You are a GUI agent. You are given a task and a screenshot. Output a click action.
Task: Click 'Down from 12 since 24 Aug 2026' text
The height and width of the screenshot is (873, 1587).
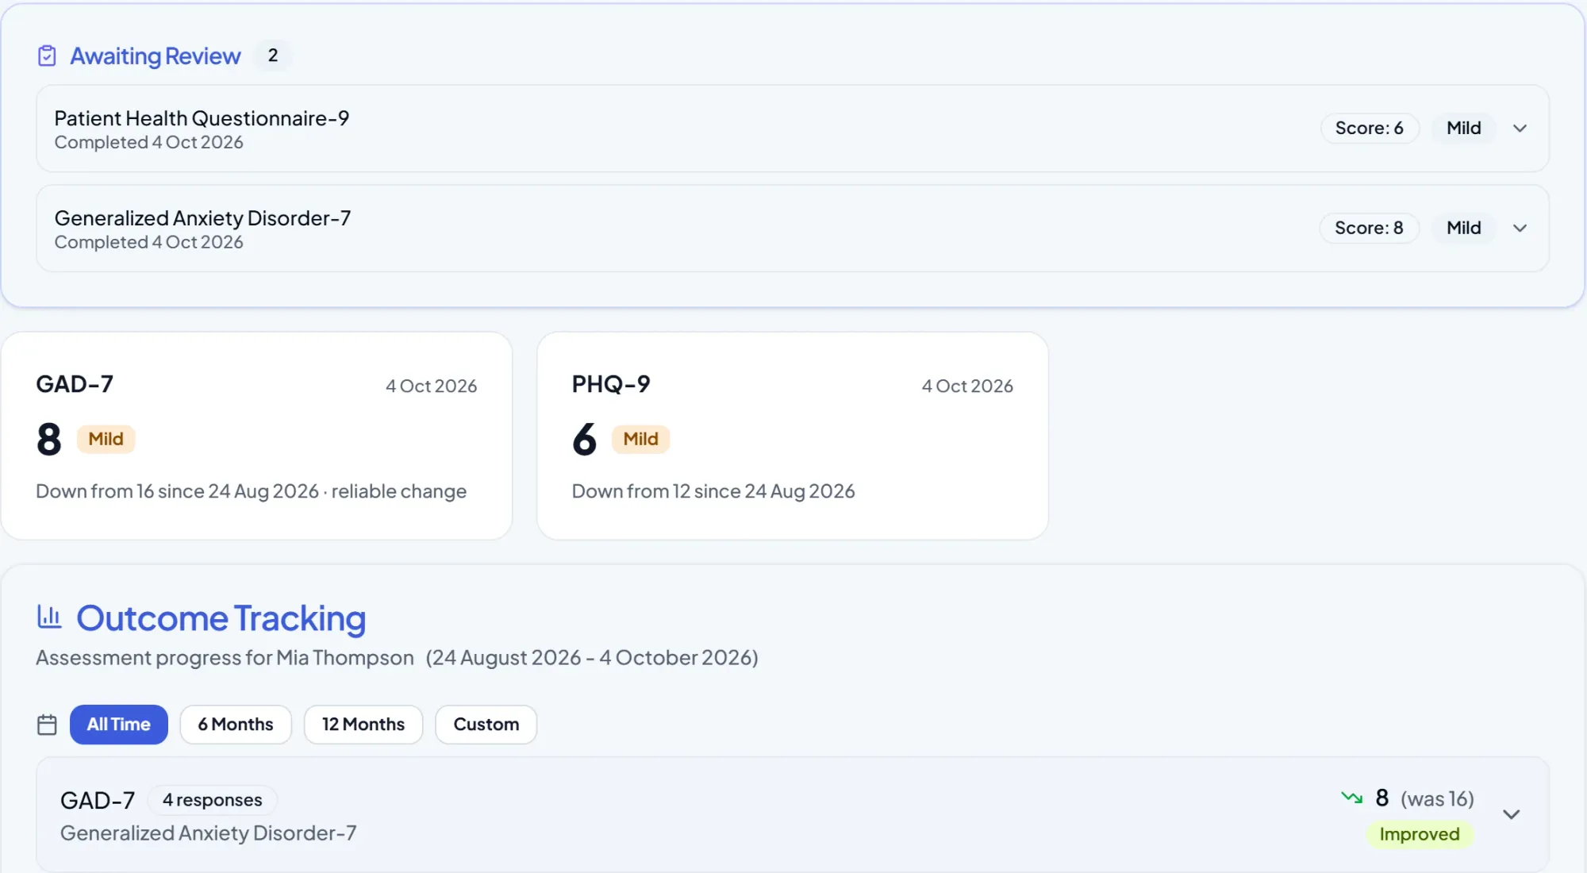(713, 491)
